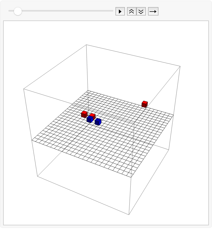The image size is (212, 229).
Task: Click the middle of the animation slider track
Action: [61, 11]
